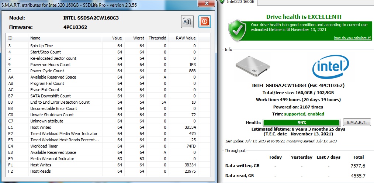Click the 'Yesterday' throughput column header
374x183 pixels.
point(301,157)
